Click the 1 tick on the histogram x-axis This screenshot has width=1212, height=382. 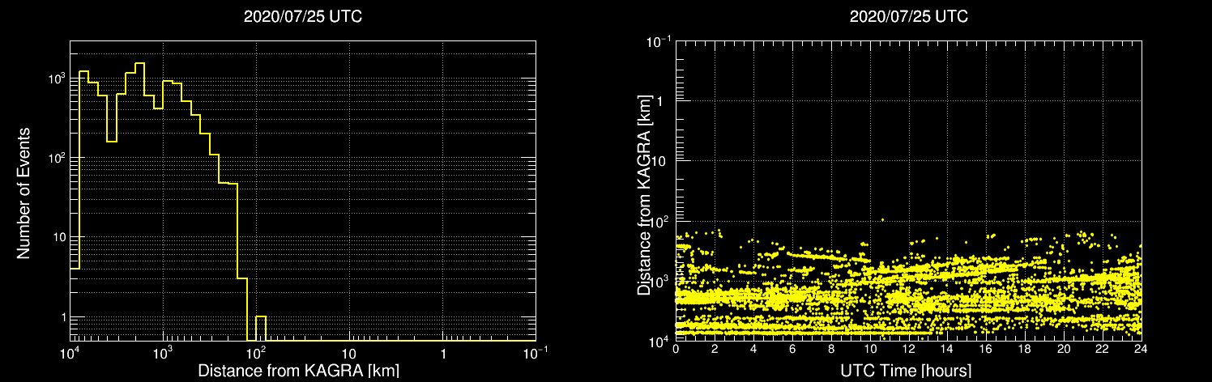coord(443,354)
